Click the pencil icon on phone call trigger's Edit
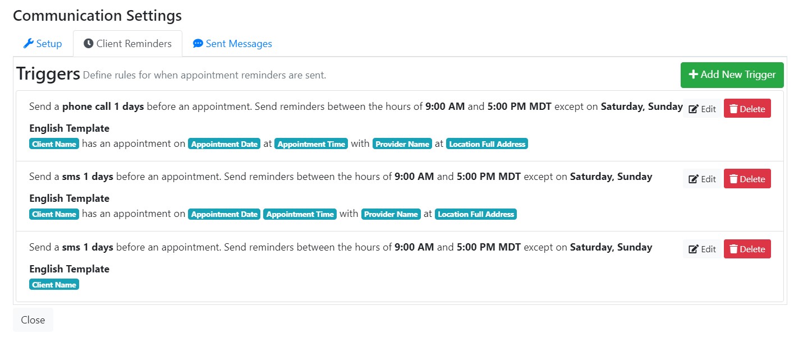 pyautogui.click(x=693, y=109)
